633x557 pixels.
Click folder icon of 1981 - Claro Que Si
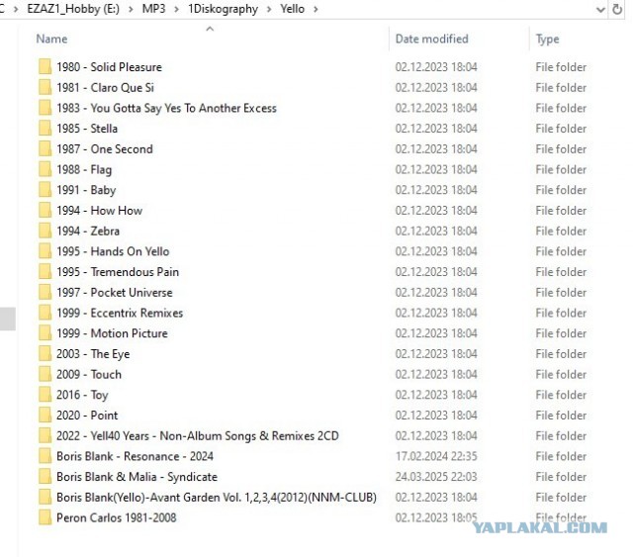[x=45, y=87]
